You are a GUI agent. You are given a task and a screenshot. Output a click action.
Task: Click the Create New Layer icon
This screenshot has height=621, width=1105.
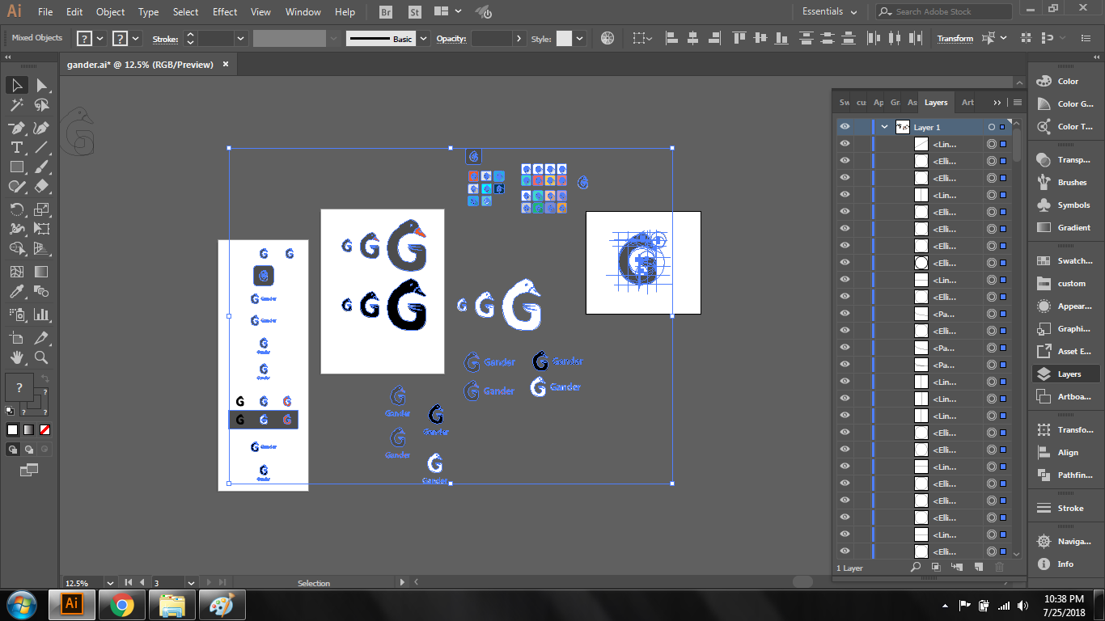[978, 568]
